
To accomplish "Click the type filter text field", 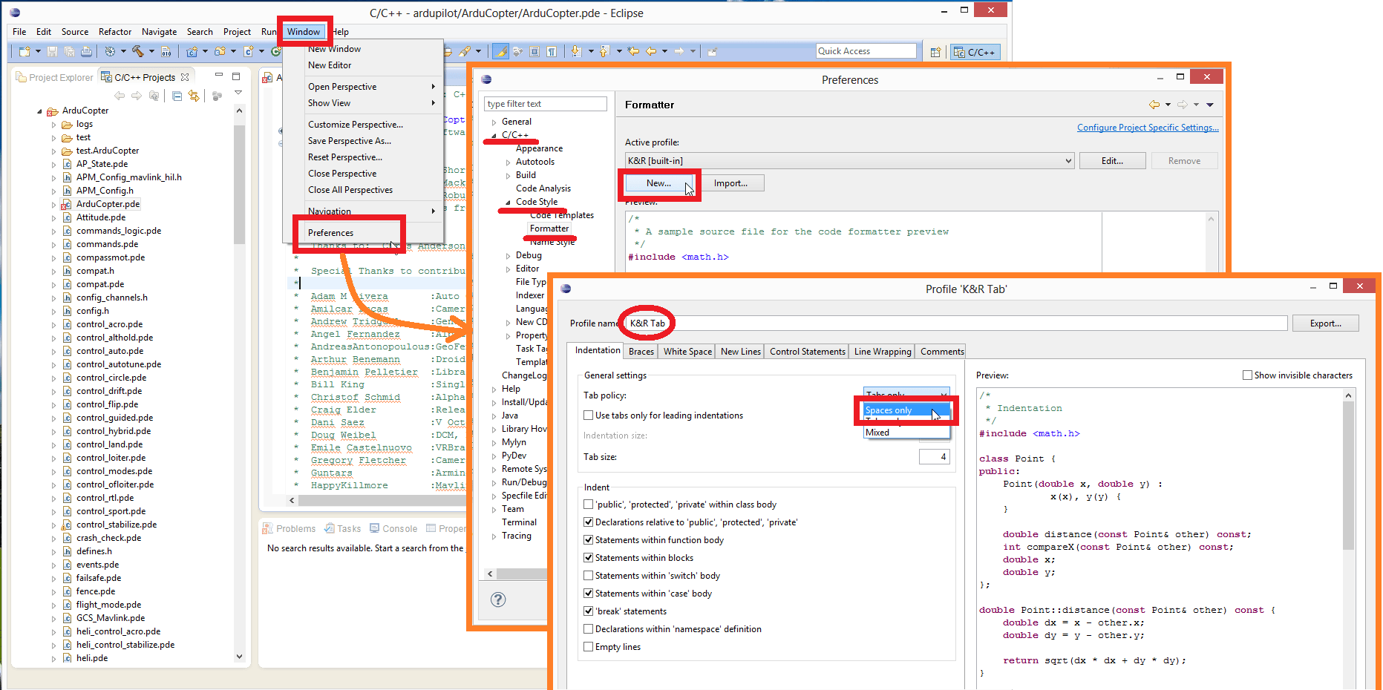I will pos(545,103).
